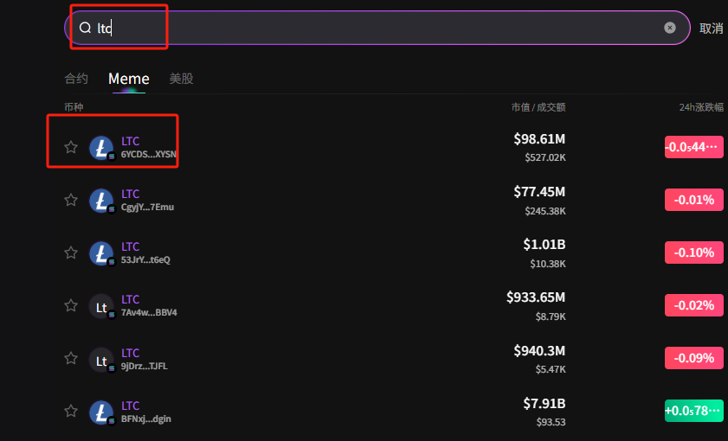Open Lt placeholder logo for 9jDrz...TJFL
This screenshot has height=441, width=728.
101,360
